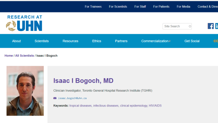Open the LinkedIn icon link
Viewport: 218px width, 123px height.
pyautogui.click(x=217, y=26)
